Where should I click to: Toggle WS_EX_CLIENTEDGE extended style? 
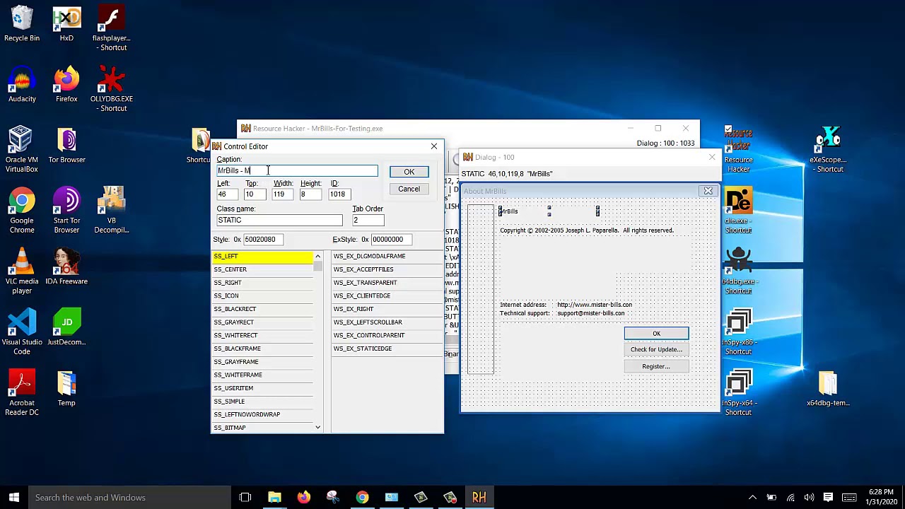tap(386, 296)
